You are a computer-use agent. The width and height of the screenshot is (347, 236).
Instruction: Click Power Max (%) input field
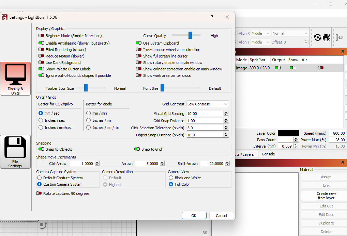click(338, 140)
